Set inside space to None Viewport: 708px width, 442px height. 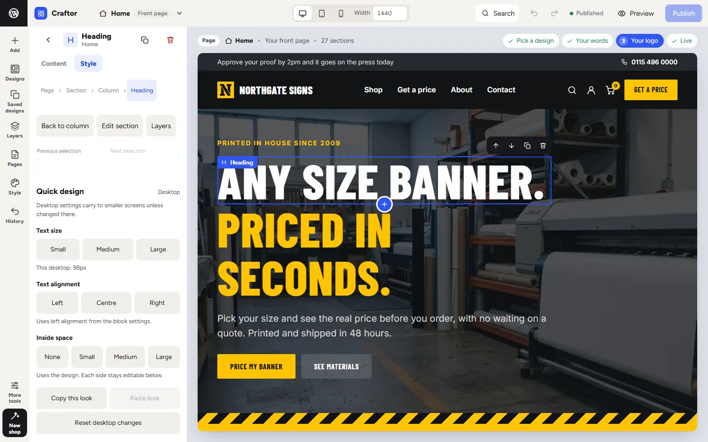click(x=52, y=357)
